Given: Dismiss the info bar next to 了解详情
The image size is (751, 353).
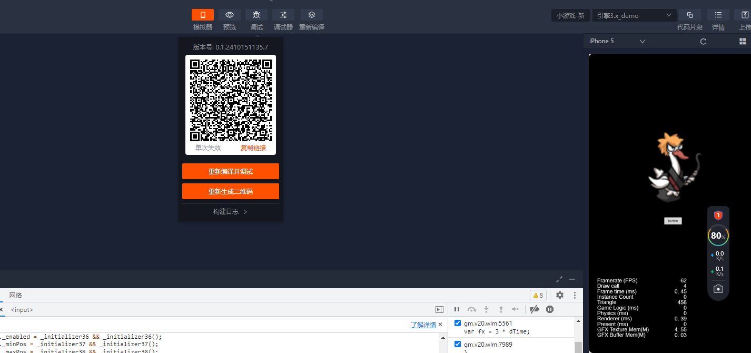Looking at the screenshot, I should [441, 325].
